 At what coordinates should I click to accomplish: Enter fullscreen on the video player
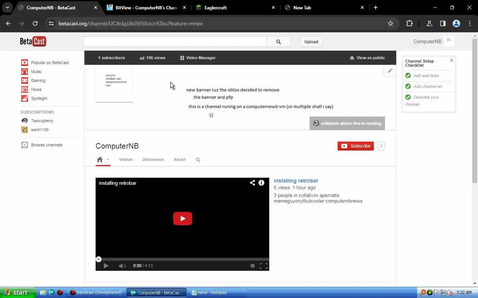point(264,266)
